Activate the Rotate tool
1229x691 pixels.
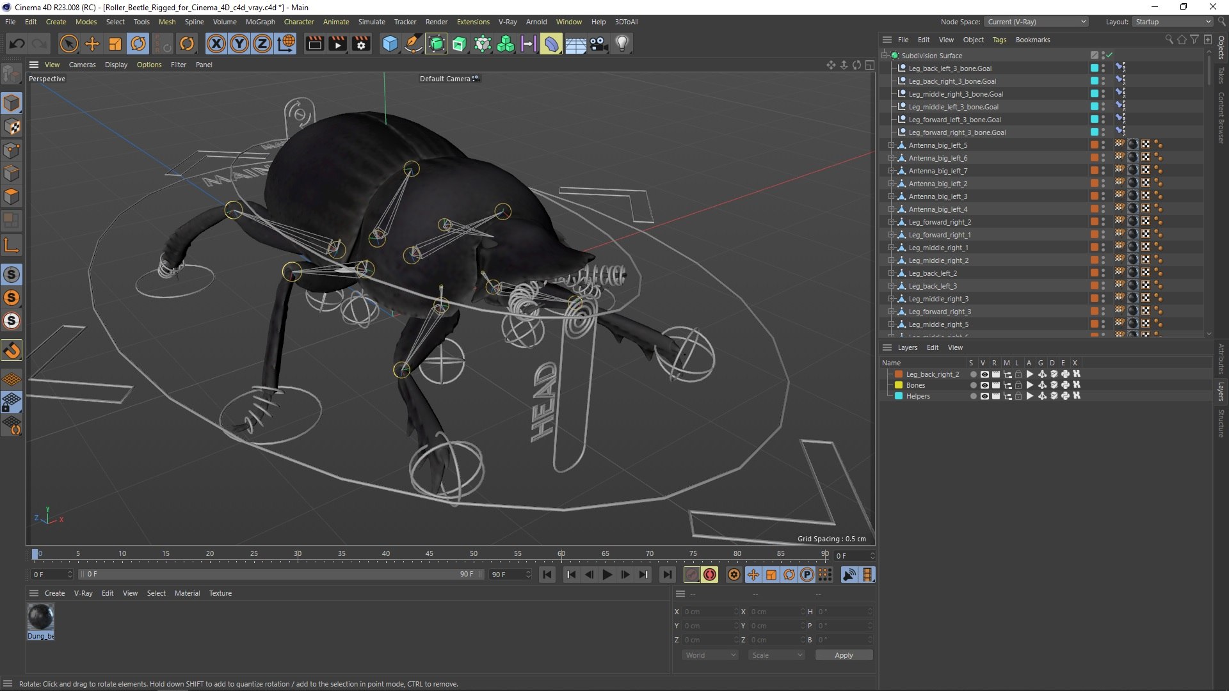point(138,44)
